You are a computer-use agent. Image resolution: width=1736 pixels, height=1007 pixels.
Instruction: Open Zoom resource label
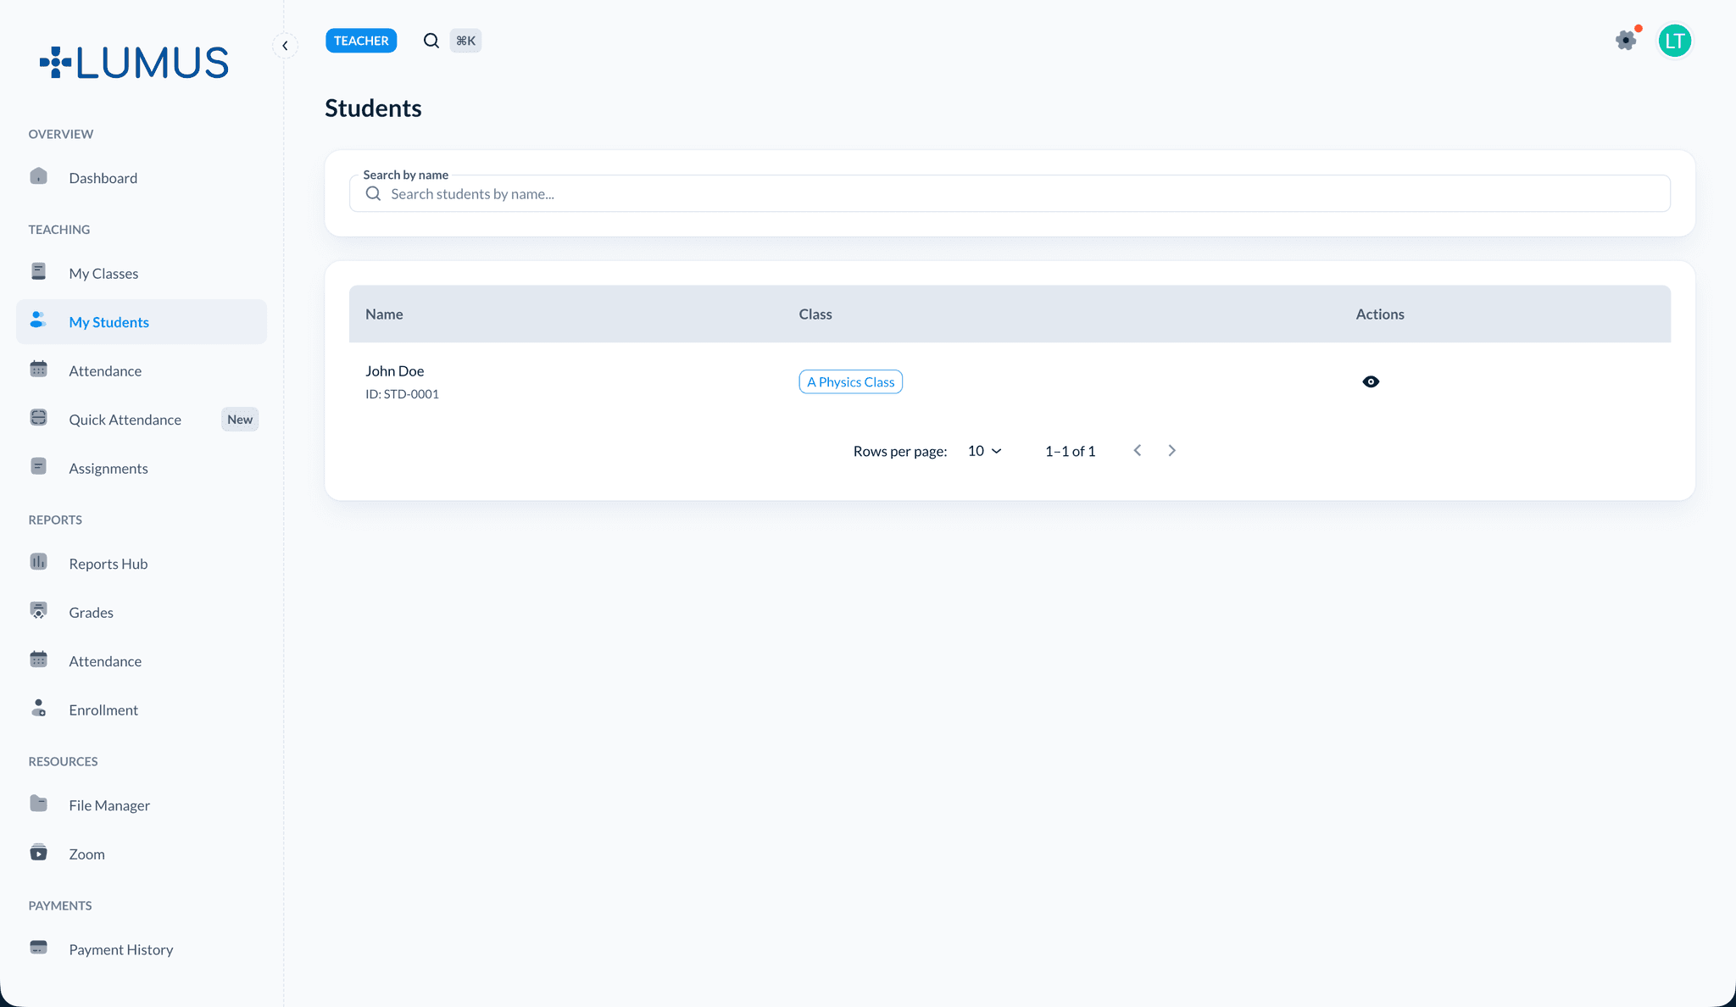point(87,854)
